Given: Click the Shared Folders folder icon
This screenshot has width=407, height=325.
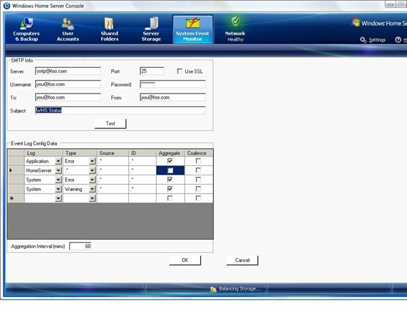Looking at the screenshot, I should click(x=109, y=24).
